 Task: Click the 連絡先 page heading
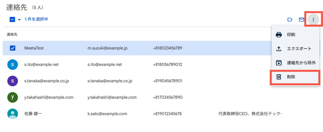point(17,7)
